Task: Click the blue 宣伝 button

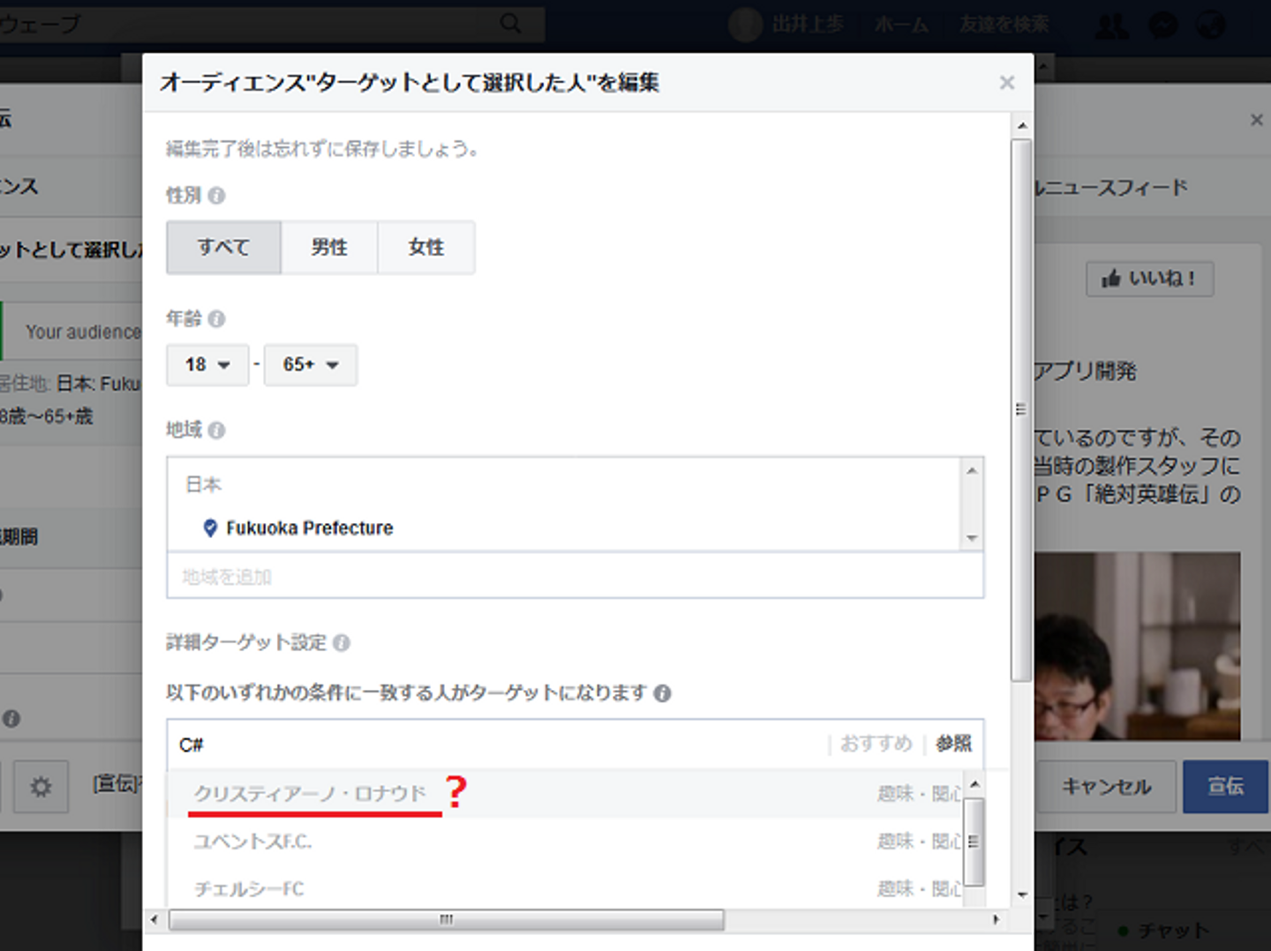Action: click(1225, 786)
